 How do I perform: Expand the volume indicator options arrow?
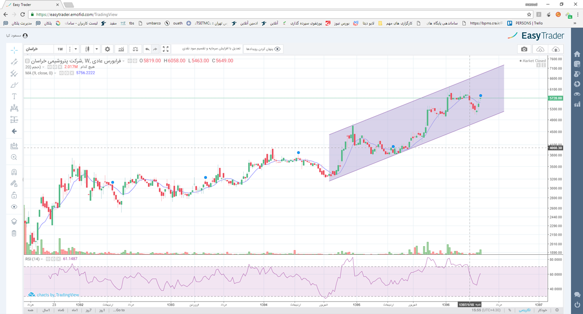[43, 67]
